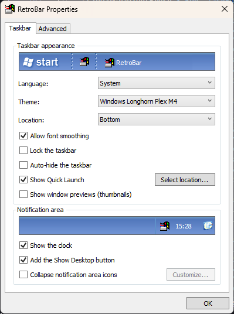
Task: Open the Language dropdown
Action: [157, 83]
